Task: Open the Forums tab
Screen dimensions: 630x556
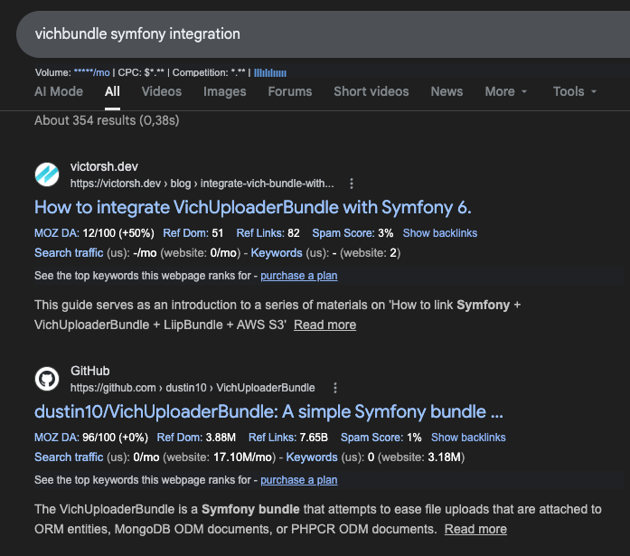Action: click(289, 91)
